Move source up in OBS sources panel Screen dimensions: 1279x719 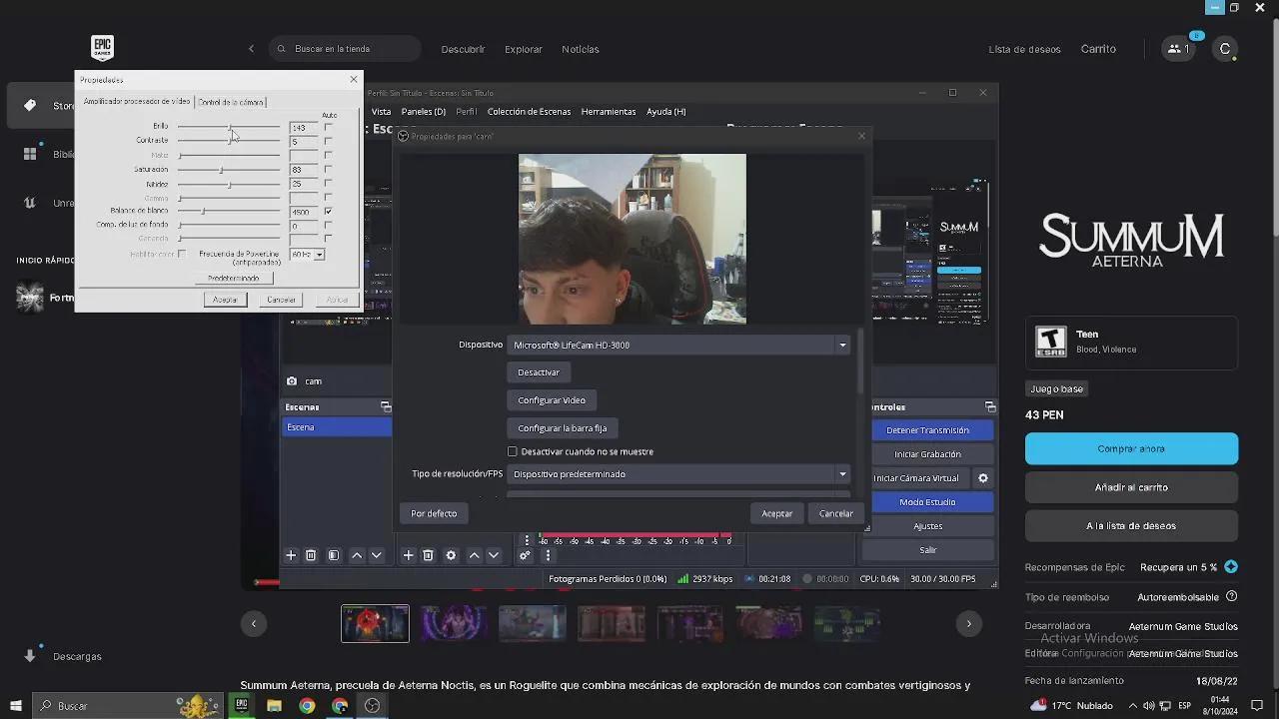click(x=475, y=555)
